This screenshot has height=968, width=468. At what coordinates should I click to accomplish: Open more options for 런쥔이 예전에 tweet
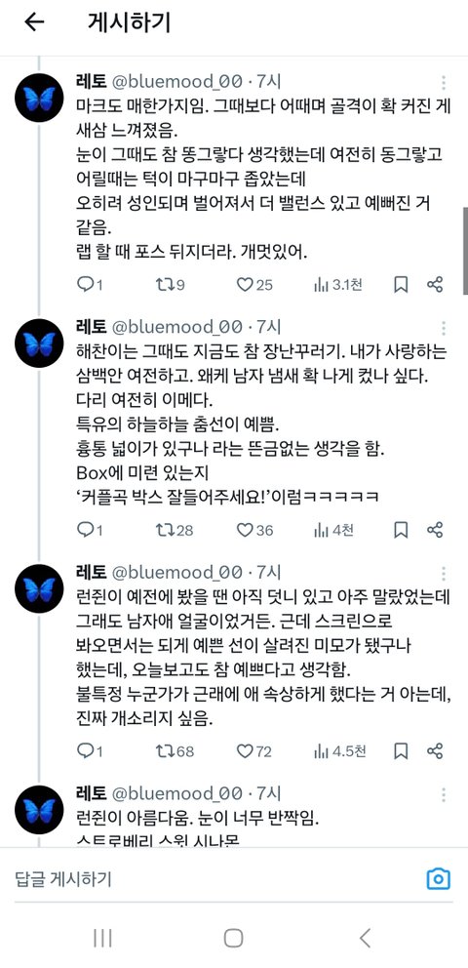[444, 574]
